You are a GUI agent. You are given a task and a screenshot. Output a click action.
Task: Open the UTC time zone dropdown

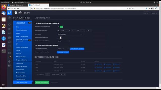[70, 34]
